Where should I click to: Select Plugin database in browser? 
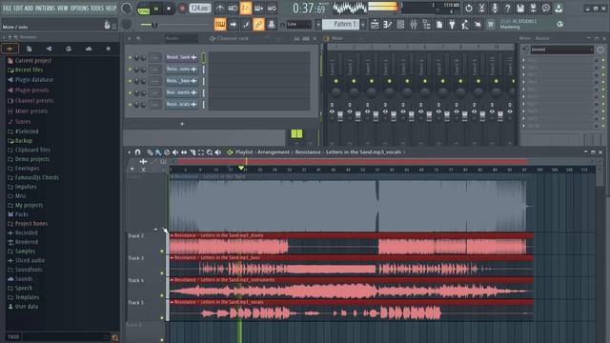(34, 80)
